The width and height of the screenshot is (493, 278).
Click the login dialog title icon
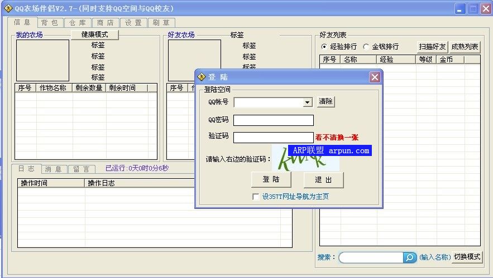201,77
